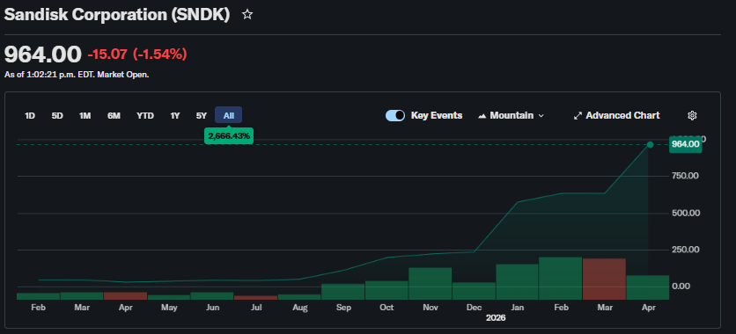Click the February 2026 volume bar
Viewport: 736px width, 334px height.
coord(561,279)
